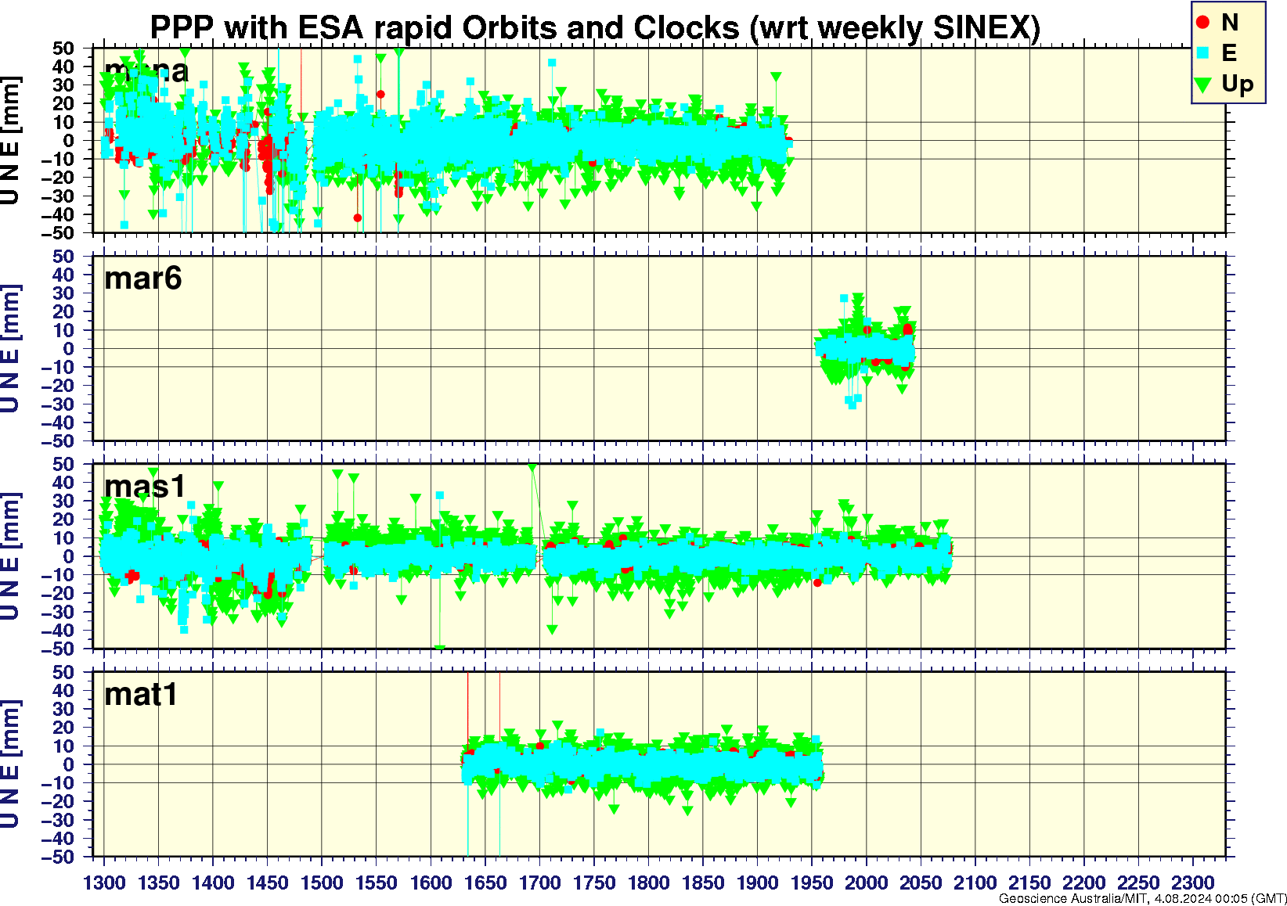Click the x-axis tick label 1350
Image resolution: width=1287 pixels, height=906 pixels.
point(159,883)
